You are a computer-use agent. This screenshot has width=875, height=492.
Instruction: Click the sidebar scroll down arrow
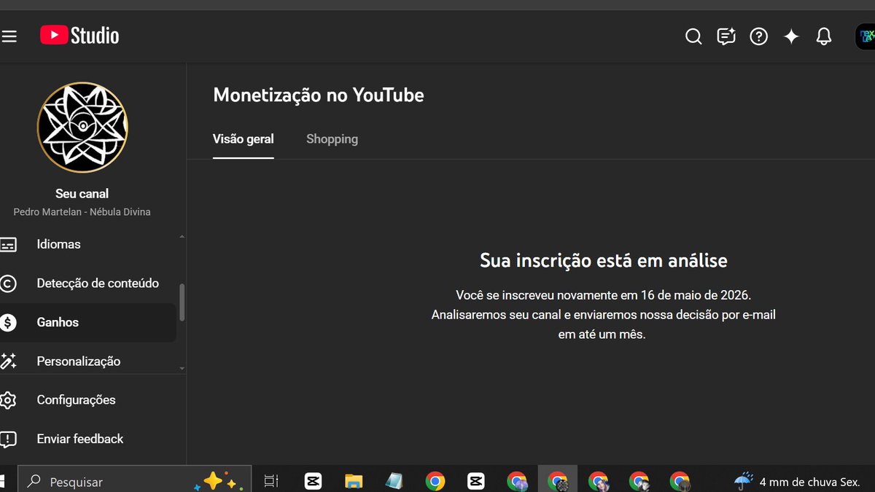point(182,369)
